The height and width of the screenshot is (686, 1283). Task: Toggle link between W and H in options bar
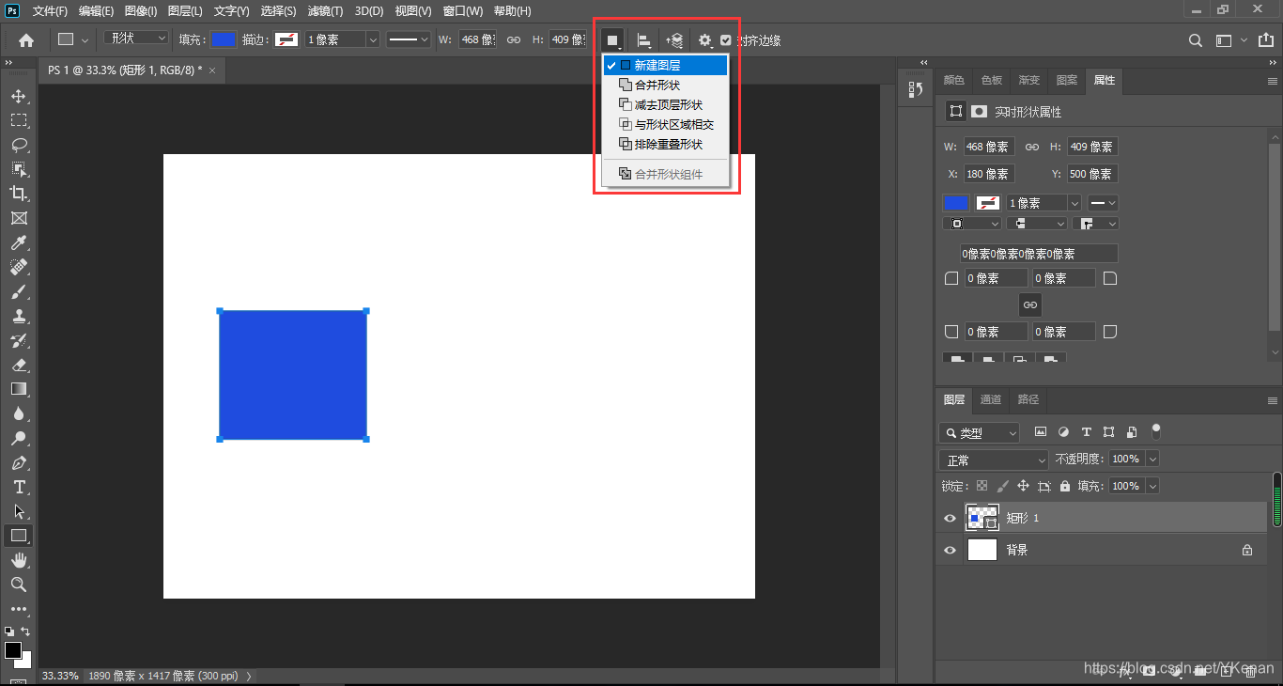click(514, 40)
